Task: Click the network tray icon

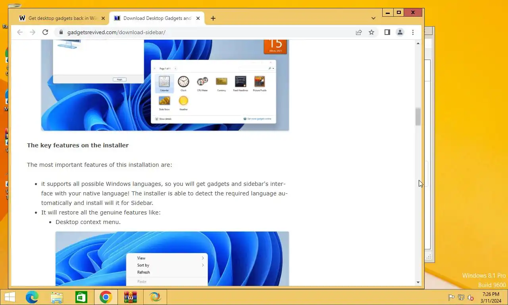Action: [x=461, y=297]
